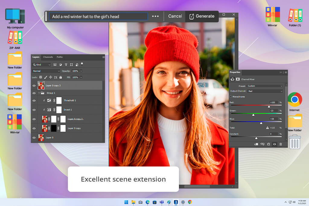Viewport: 309px width, 206px height.
Task: Filter layers by shape layers
Action: pyautogui.click(x=71, y=65)
